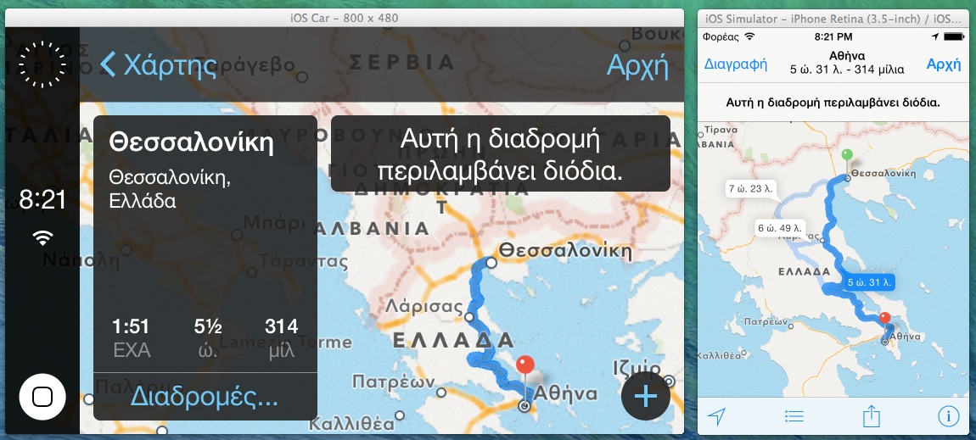Click the Θεσσαλονίκη destination card title
Image resolution: width=976 pixels, height=440 pixels.
[192, 143]
